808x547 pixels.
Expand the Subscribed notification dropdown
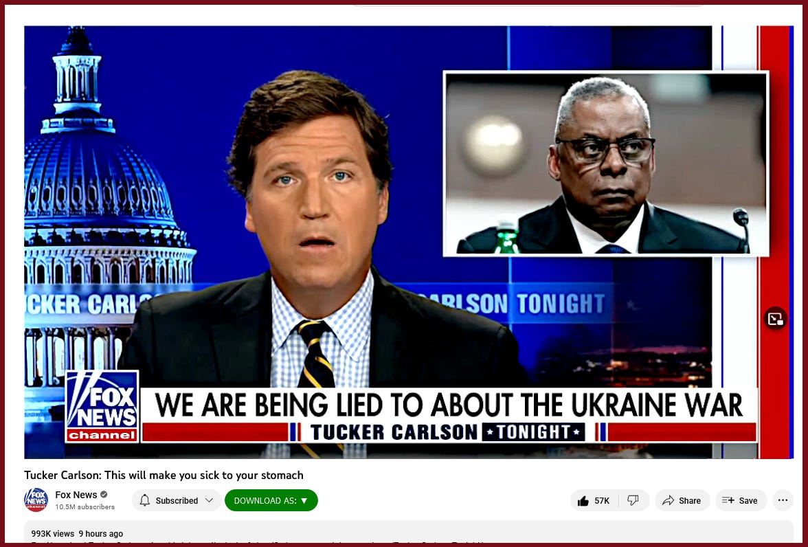(x=177, y=500)
